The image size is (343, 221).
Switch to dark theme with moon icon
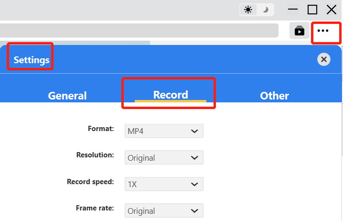265,10
